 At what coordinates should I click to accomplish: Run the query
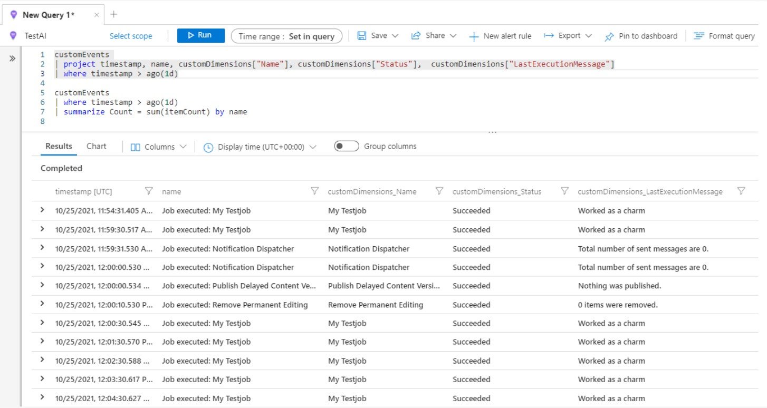pyautogui.click(x=200, y=35)
